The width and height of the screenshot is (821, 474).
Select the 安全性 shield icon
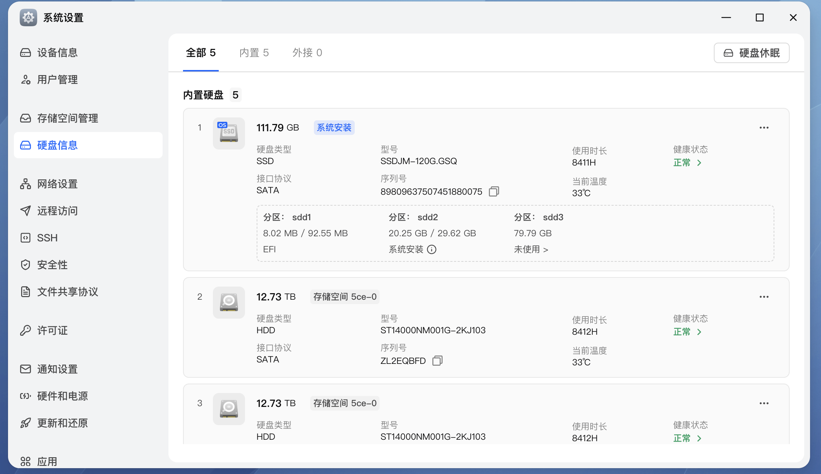(25, 265)
